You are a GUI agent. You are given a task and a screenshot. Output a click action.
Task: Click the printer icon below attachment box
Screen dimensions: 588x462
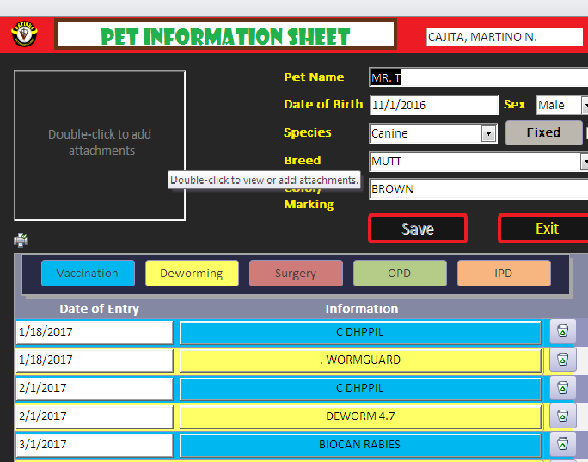click(x=21, y=241)
